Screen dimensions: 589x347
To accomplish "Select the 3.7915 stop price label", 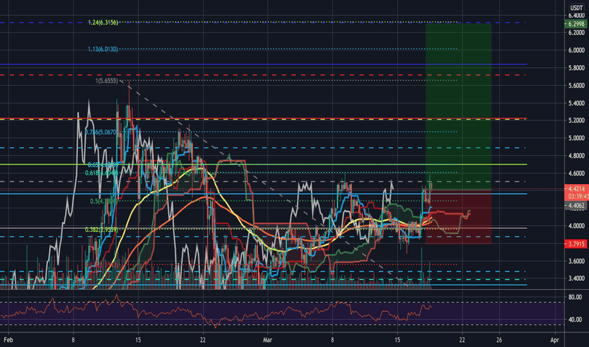I will click(x=576, y=244).
